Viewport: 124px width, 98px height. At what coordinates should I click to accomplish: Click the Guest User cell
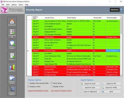coord(55,59)
